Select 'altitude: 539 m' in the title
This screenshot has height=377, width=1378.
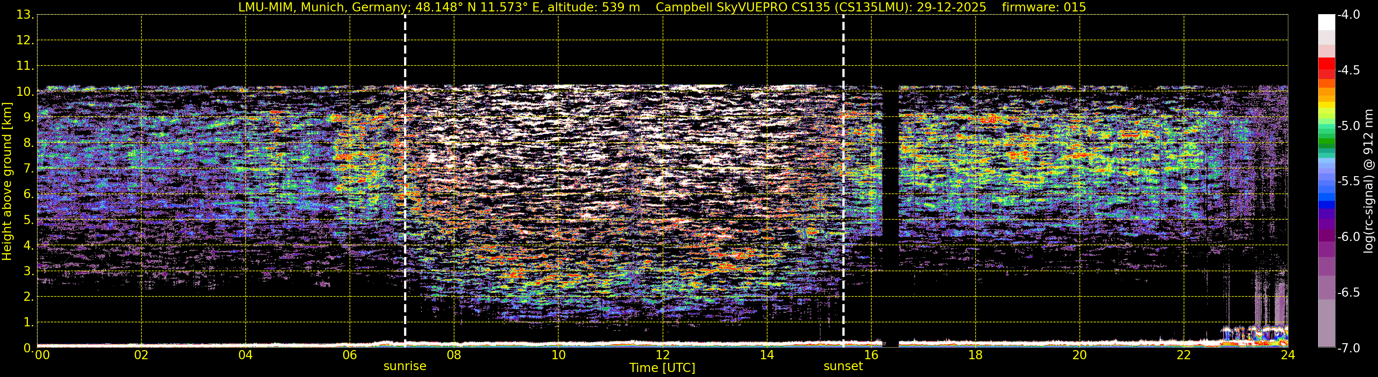click(593, 7)
